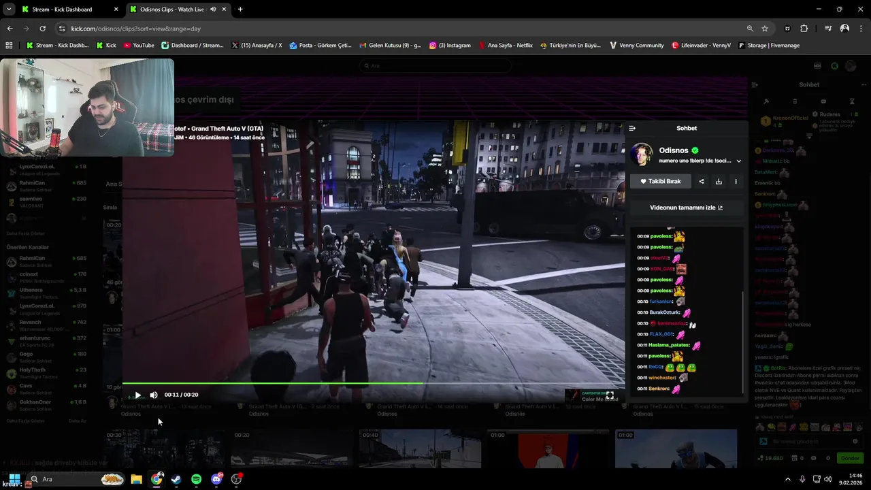
Task: Click Senkron username in clip chat replay
Action: [x=659, y=389]
